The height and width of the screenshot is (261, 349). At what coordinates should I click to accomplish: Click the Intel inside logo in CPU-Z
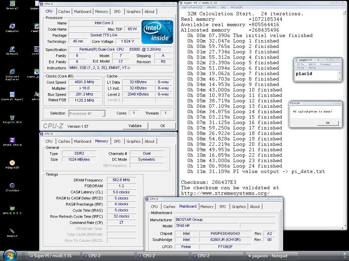tap(157, 32)
